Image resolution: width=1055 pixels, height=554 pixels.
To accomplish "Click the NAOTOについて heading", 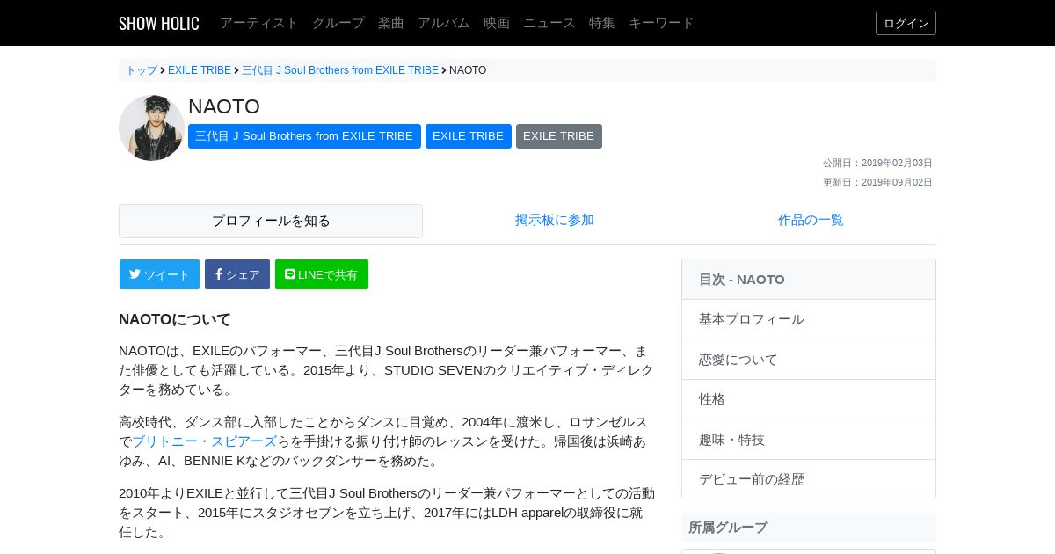I will 175,319.
